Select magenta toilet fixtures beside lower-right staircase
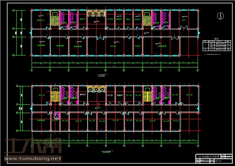 [x=157, y=95]
